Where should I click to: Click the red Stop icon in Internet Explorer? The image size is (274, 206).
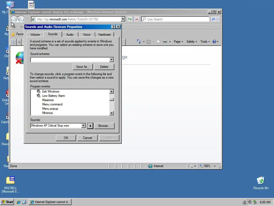137,19
